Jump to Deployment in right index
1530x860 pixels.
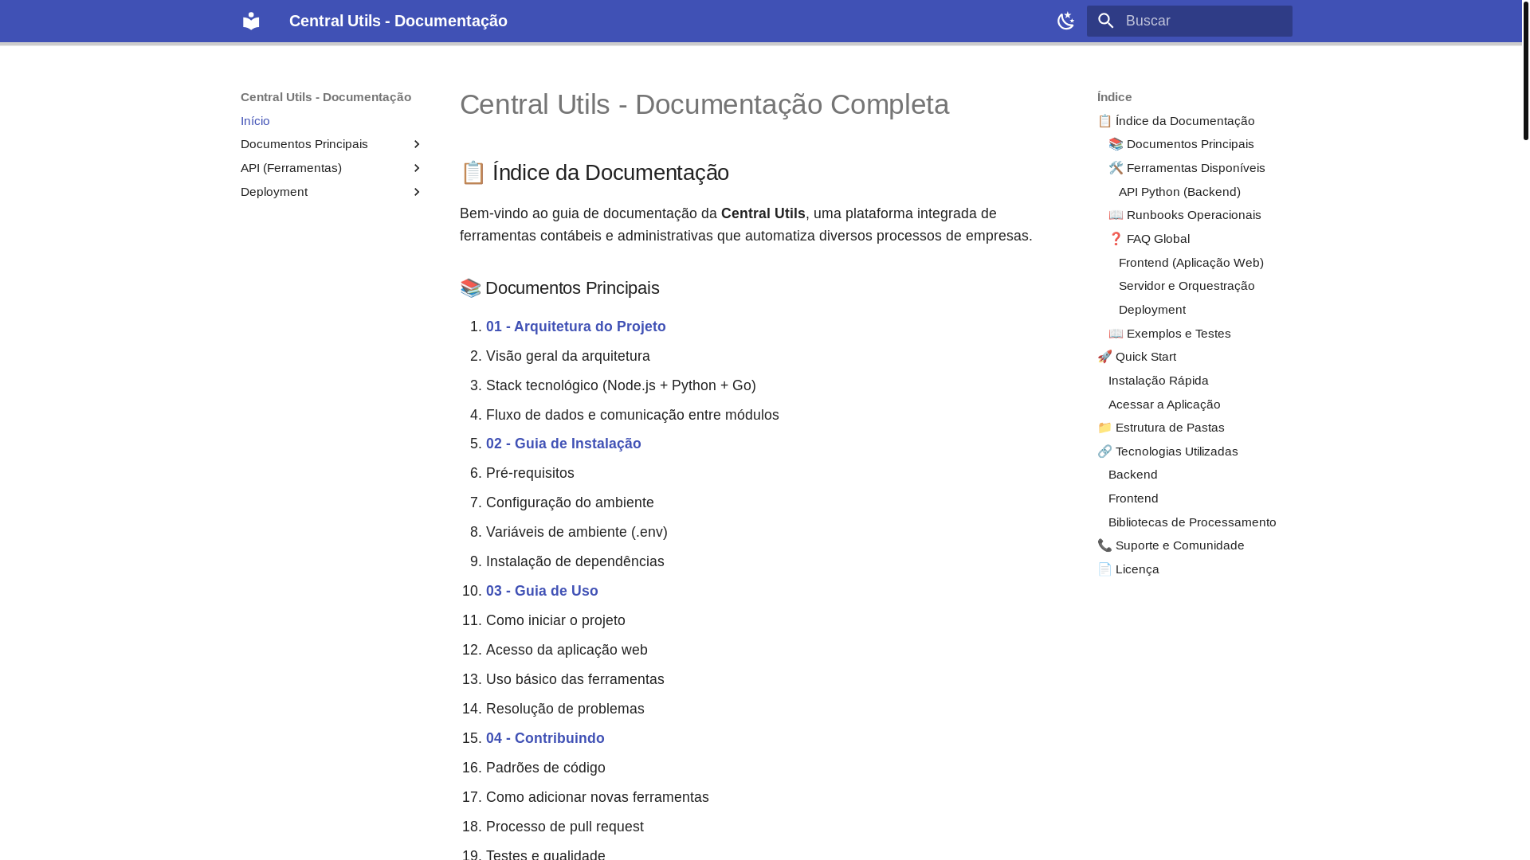(x=1152, y=310)
